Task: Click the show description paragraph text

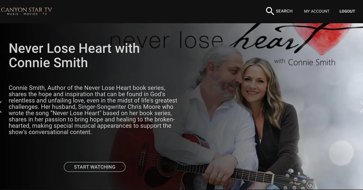Action: coord(93,110)
